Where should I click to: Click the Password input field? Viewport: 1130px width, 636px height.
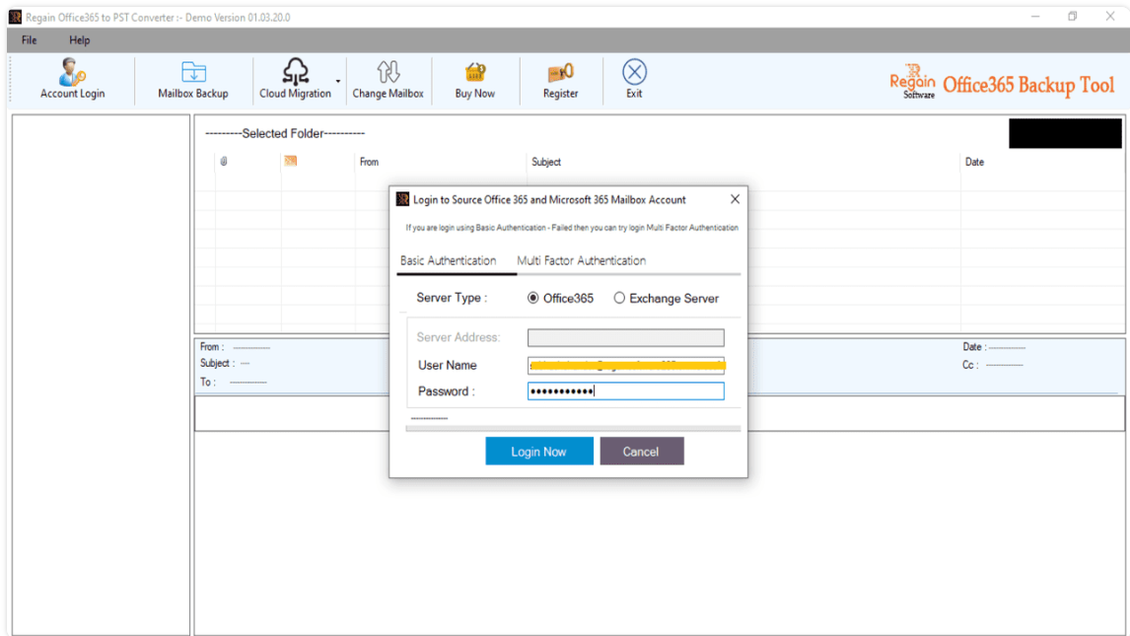tap(625, 390)
